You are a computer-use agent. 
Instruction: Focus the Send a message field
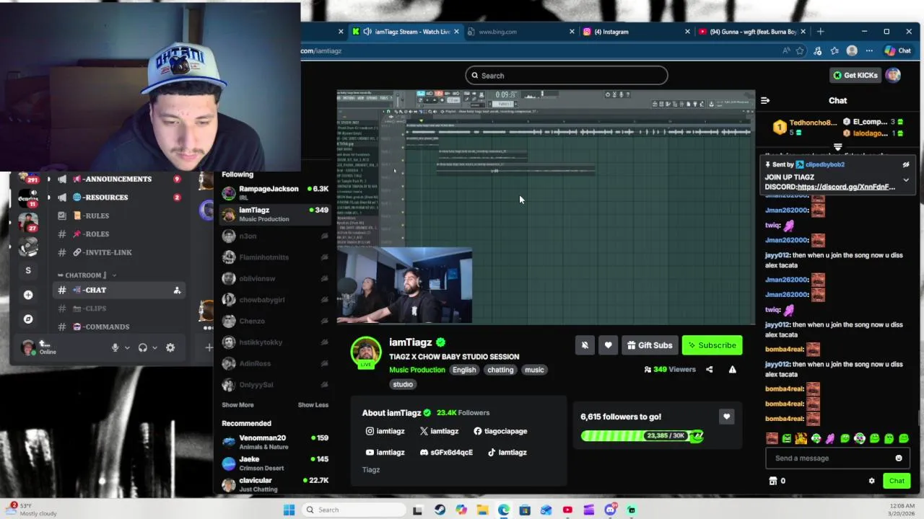829,458
